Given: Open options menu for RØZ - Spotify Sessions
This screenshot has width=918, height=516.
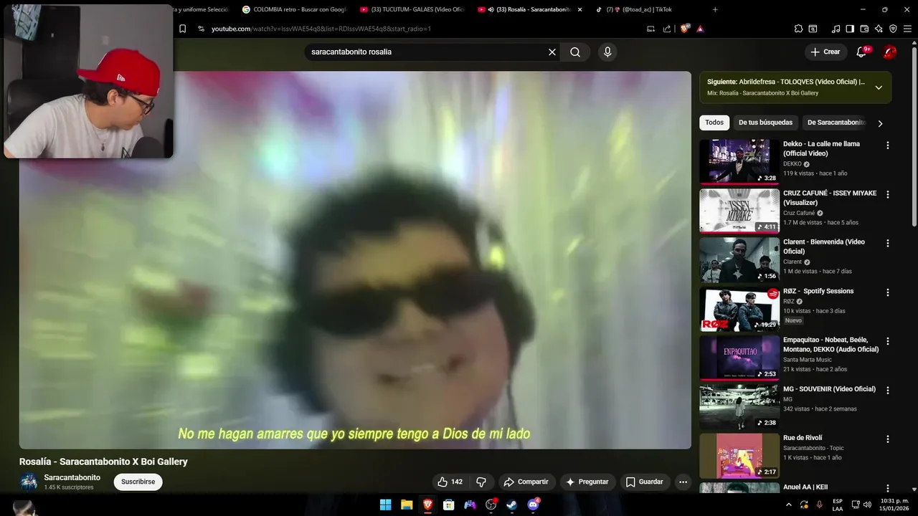Looking at the screenshot, I should click(x=887, y=292).
